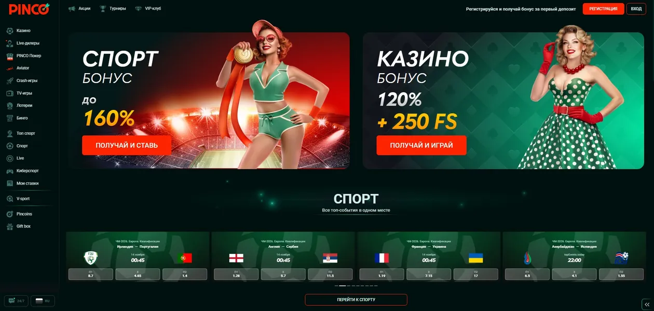
Task: Click ПОЛУЧАЙ И СТАВЬ on sport banner
Action: (127, 145)
